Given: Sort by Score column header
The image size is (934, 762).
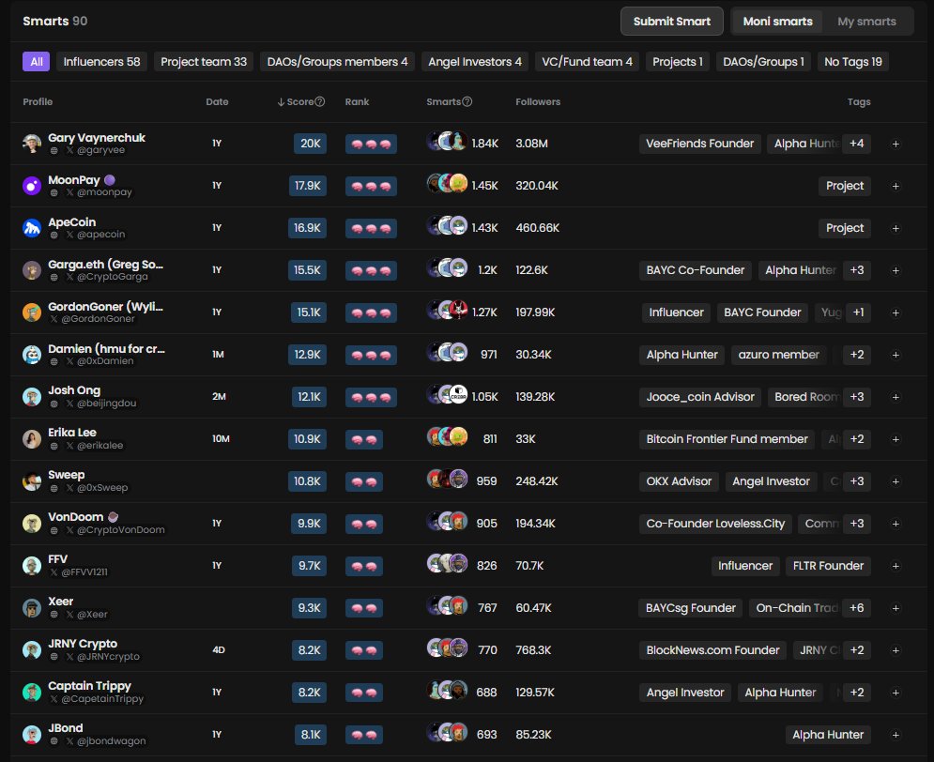Looking at the screenshot, I should (x=300, y=101).
